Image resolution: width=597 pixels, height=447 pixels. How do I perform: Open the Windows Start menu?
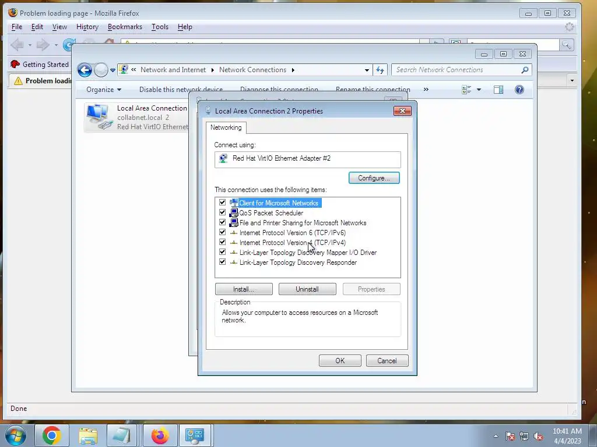coord(15,435)
